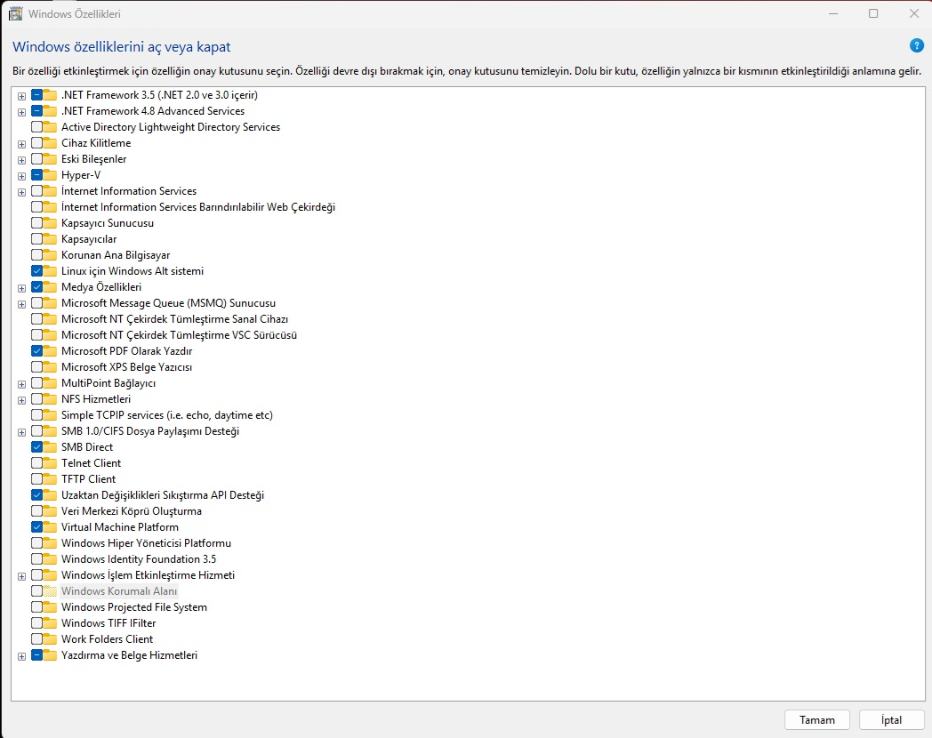The image size is (932, 738).
Task: Select Windows Identity Foundation 3.5 text
Action: click(x=139, y=559)
